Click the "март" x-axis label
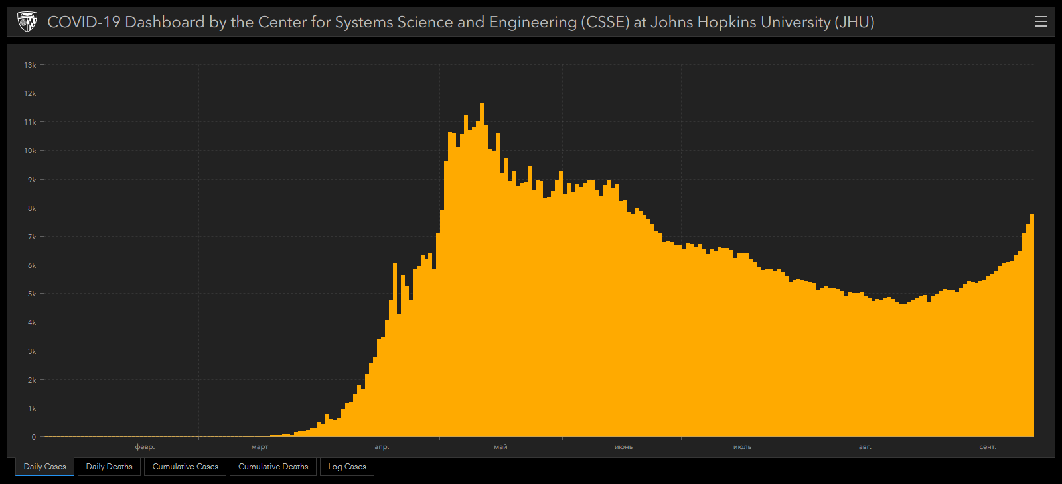 click(x=260, y=447)
